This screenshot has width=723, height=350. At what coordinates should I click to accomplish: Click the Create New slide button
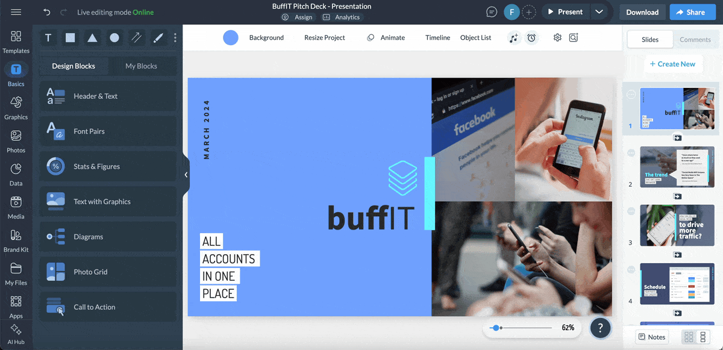(672, 64)
